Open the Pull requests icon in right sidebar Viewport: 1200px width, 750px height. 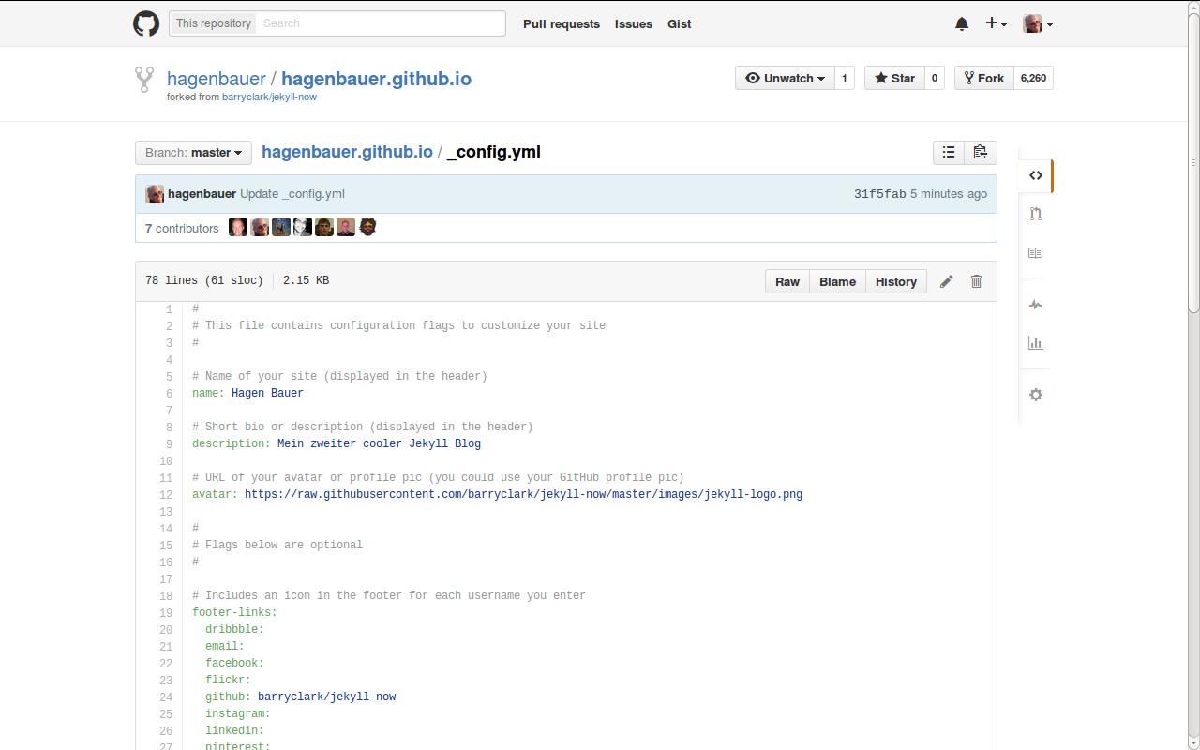pos(1035,214)
